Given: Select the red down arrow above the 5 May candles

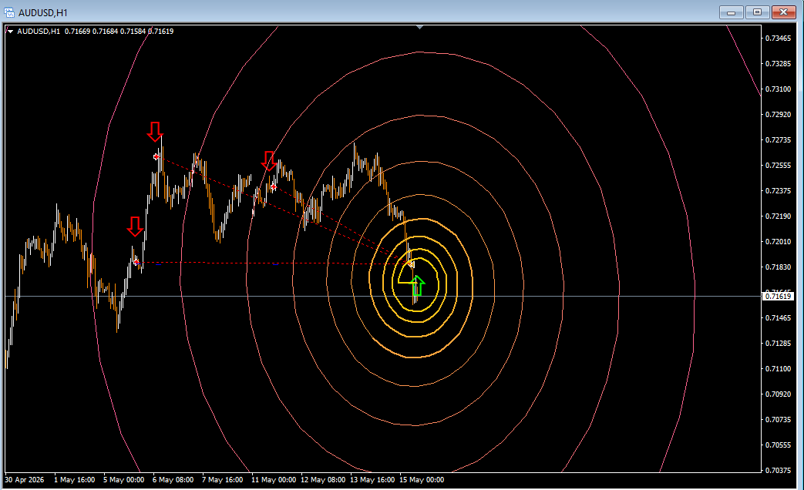Looking at the screenshot, I should [135, 227].
